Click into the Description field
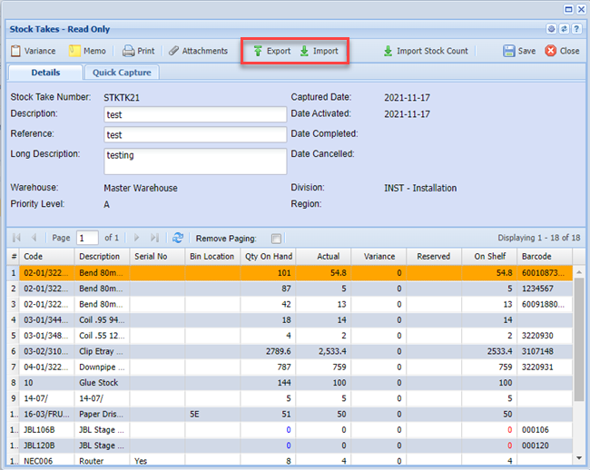The height and width of the screenshot is (470, 590). click(x=194, y=115)
